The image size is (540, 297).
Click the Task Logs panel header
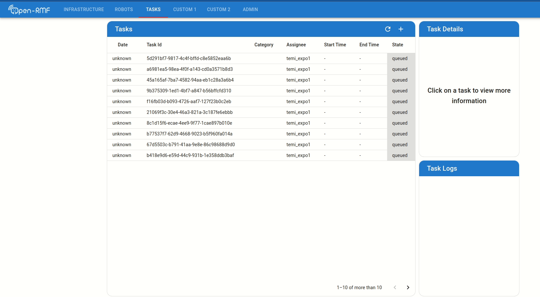point(469,168)
